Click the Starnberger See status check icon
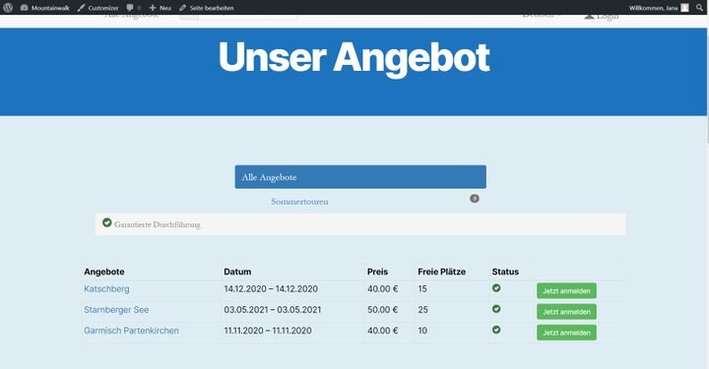Viewport: 709px width, 369px height. (496, 309)
